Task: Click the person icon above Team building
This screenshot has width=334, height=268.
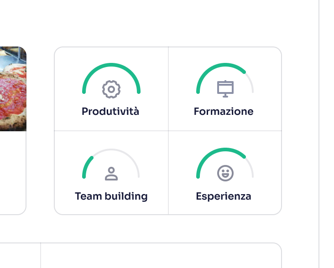Action: click(x=111, y=174)
